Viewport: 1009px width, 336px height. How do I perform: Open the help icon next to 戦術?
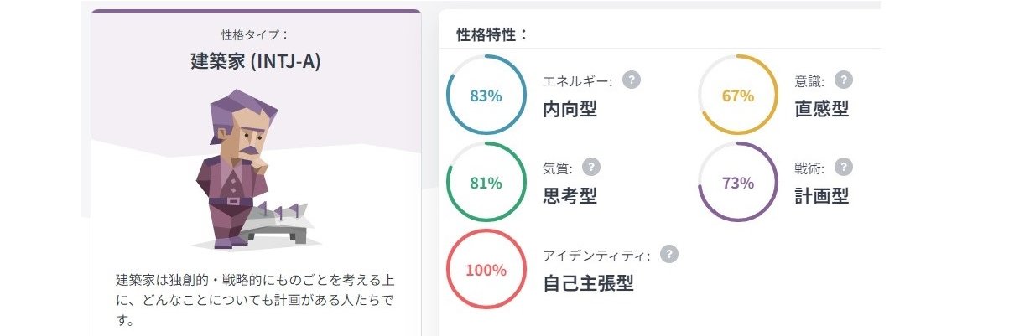click(x=844, y=167)
